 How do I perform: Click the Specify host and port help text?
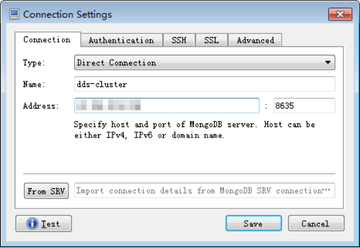coord(195,130)
